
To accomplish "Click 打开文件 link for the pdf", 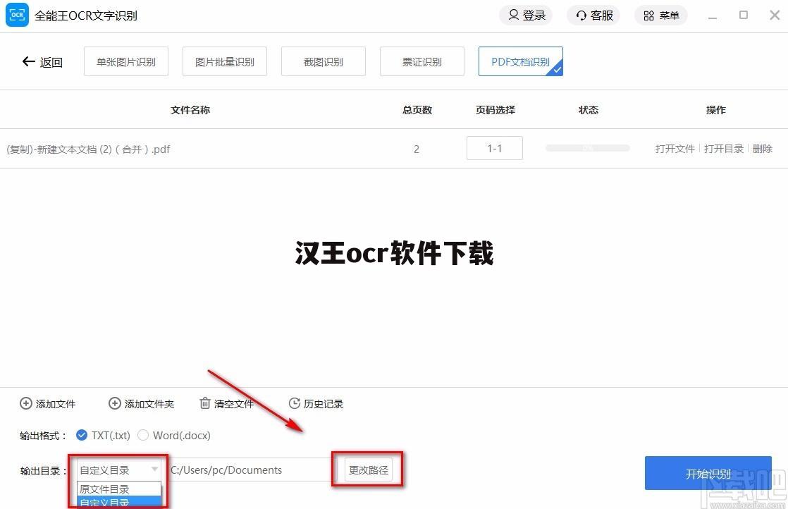I will [x=675, y=149].
